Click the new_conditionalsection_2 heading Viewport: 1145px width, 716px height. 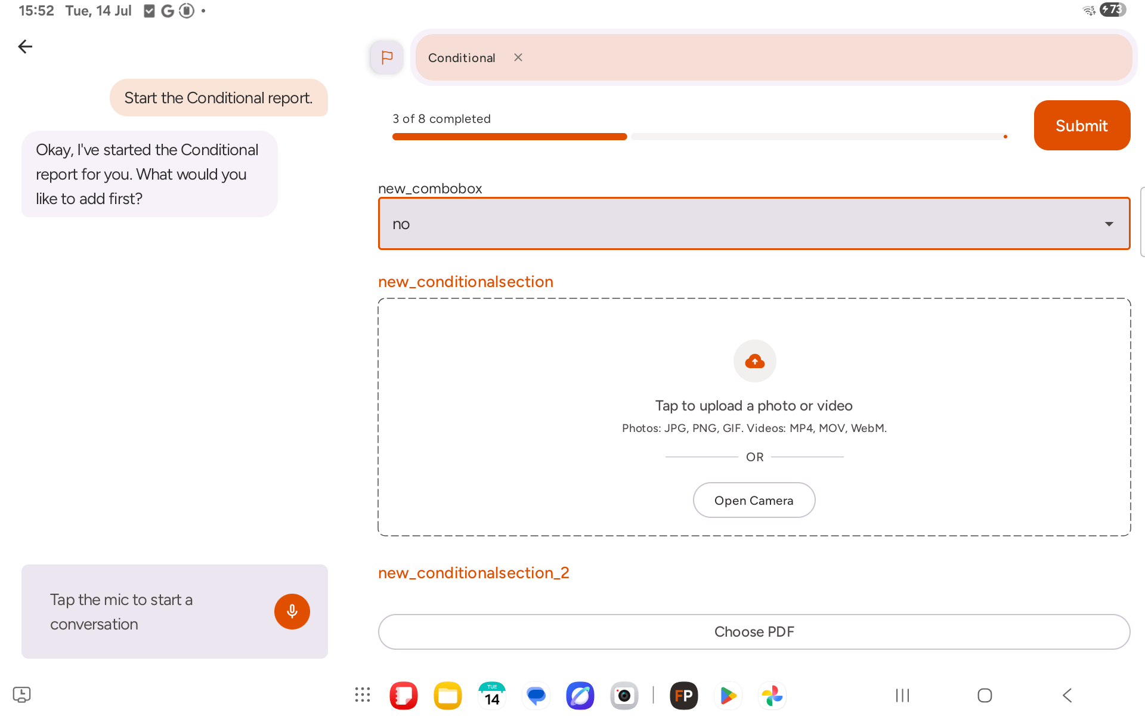pyautogui.click(x=474, y=573)
